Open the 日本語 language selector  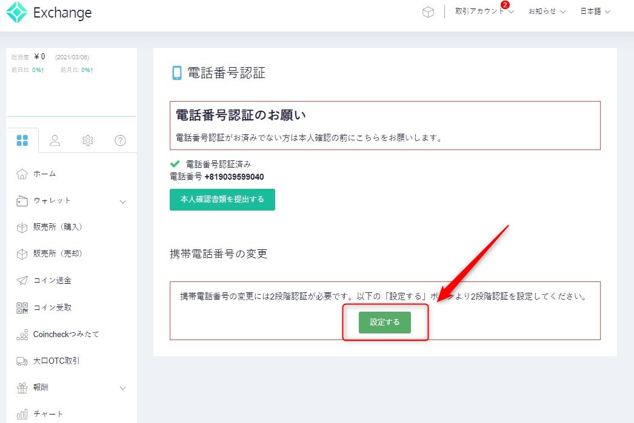point(595,11)
